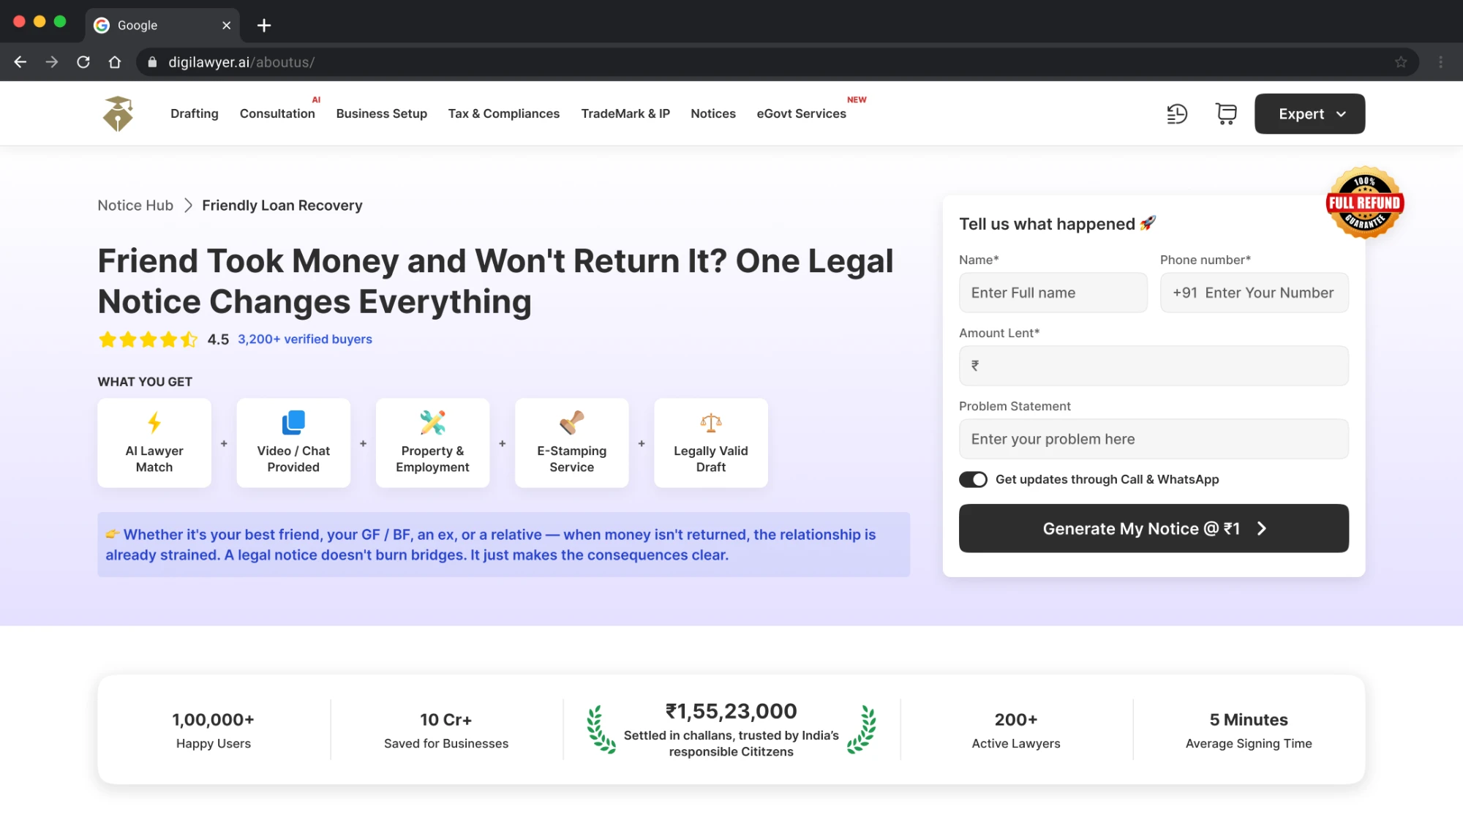Screen dimensions: 1463x823
Task: Open the eGovt Services menu
Action: (x=801, y=113)
